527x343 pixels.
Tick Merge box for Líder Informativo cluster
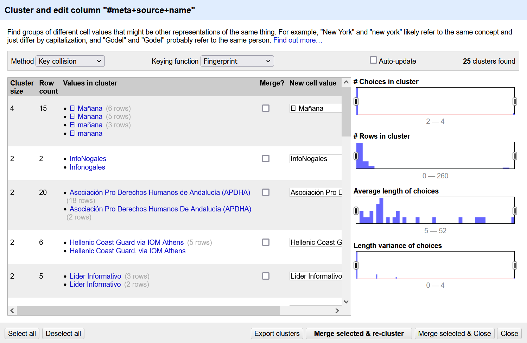tap(266, 276)
